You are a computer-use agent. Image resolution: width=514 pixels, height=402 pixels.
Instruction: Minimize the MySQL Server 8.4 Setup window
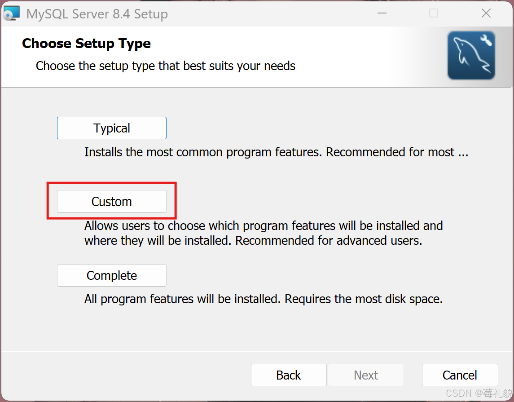coord(382,13)
